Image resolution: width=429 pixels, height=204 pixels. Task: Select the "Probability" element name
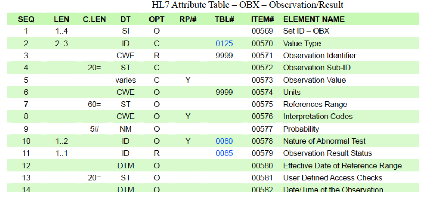point(301,129)
